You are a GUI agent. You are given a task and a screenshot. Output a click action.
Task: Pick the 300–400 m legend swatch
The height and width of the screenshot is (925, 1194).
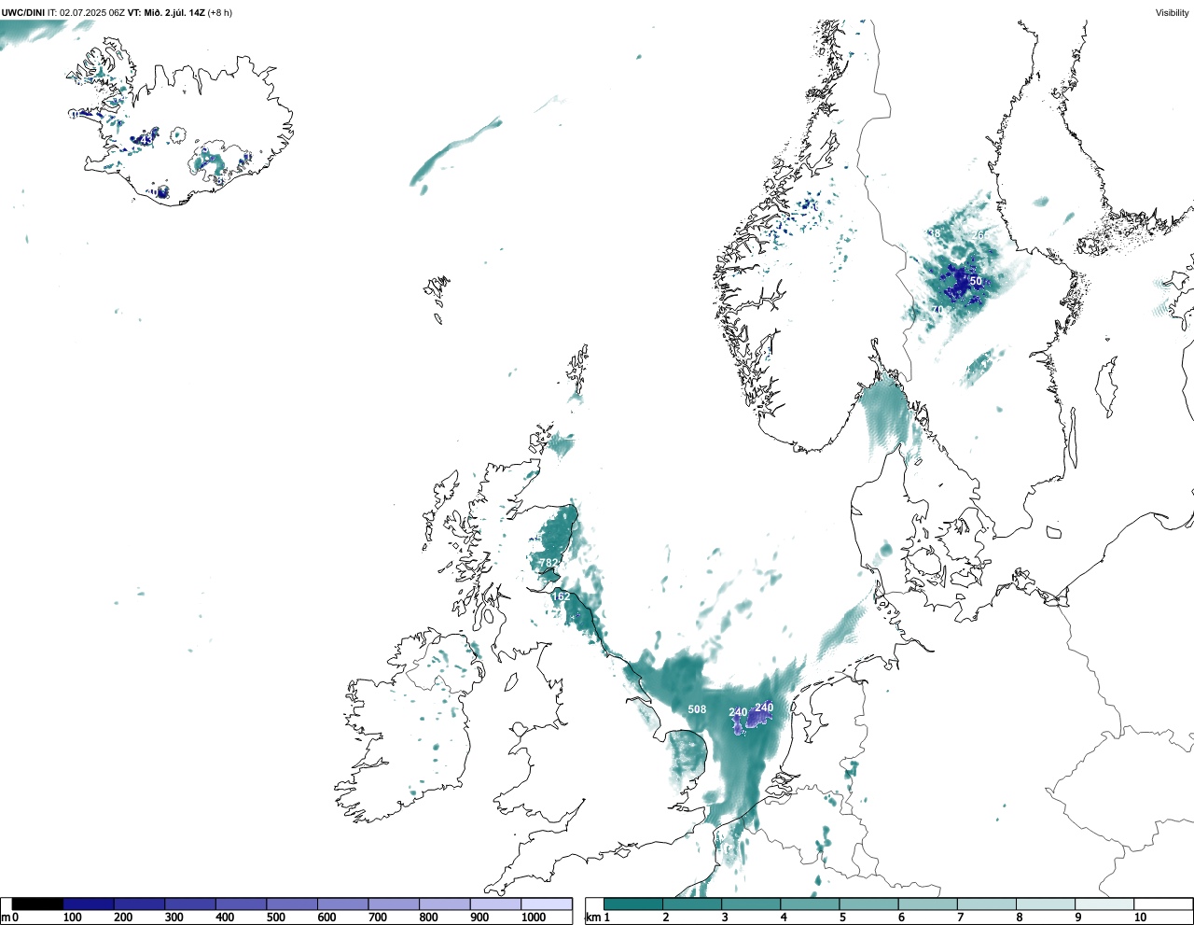pos(190,904)
